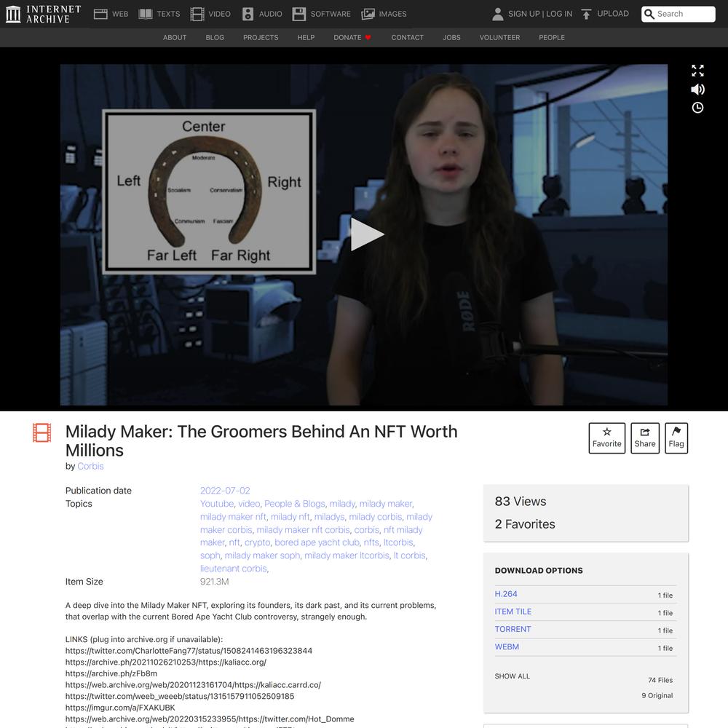The image size is (728, 728).
Task: Click the archive.ph/zFb8m link text
Action: click(111, 673)
